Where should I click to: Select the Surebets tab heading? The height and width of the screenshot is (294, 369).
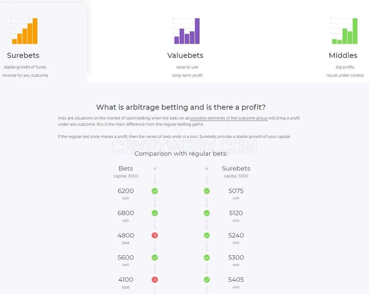tap(23, 56)
